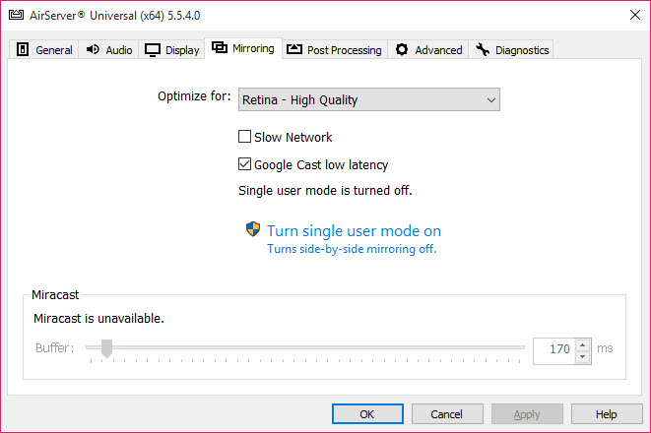Screen dimensions: 651x433
Task: Open the Display tab
Action: point(172,50)
